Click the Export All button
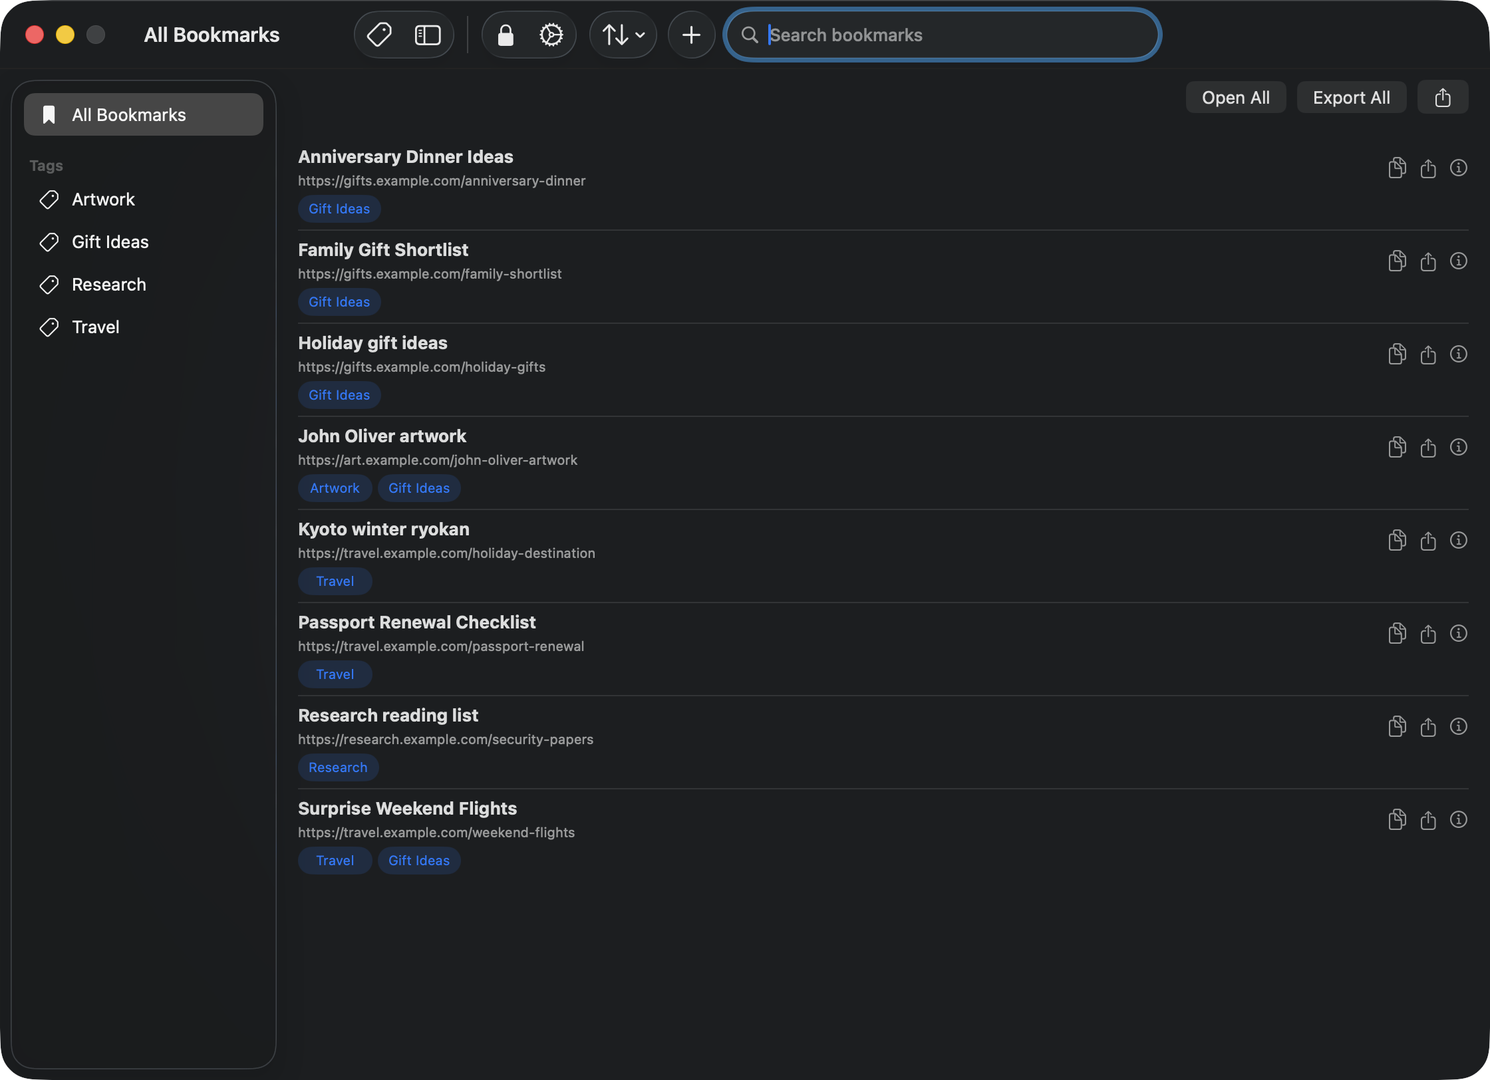This screenshot has width=1490, height=1080. [1352, 98]
